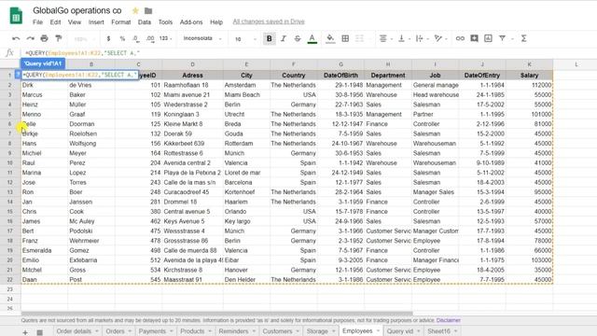The width and height of the screenshot is (597, 336).
Task: Open the Inconsolata font dropdown
Action: tap(201, 39)
